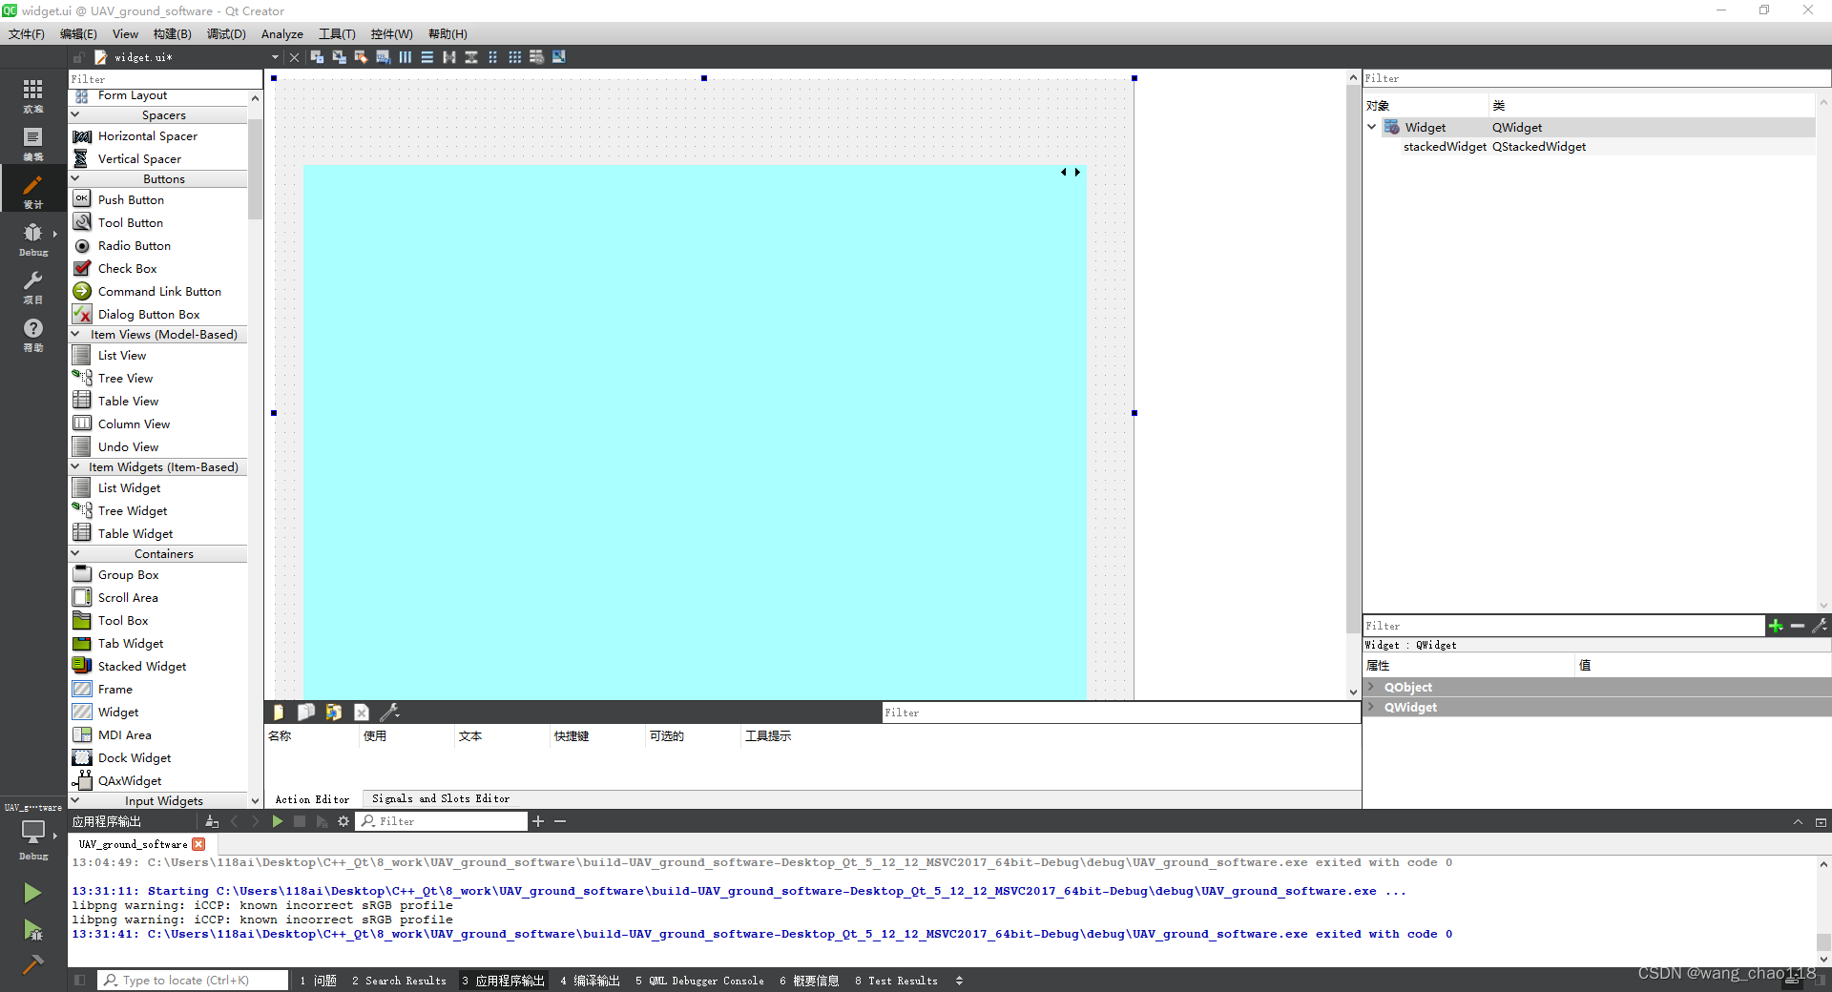
Task: Open Search Results pane
Action: click(x=399, y=981)
